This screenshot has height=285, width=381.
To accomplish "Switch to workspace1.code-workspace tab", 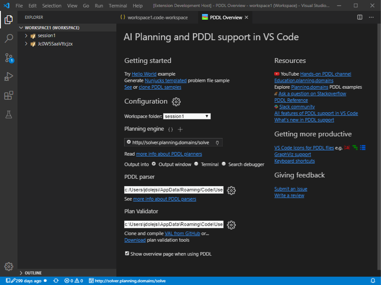I will click(157, 17).
